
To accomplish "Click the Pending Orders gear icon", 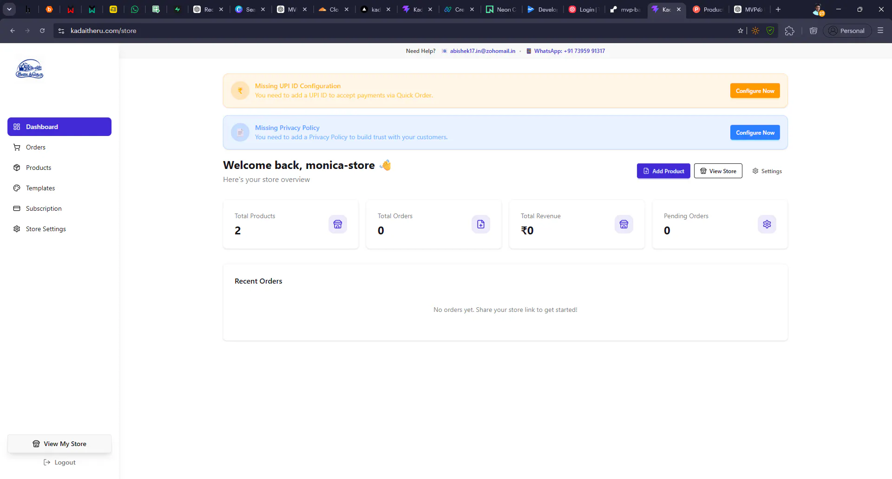I will [767, 224].
